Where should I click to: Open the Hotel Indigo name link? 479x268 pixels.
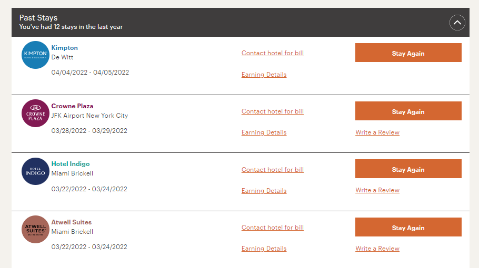click(x=71, y=164)
